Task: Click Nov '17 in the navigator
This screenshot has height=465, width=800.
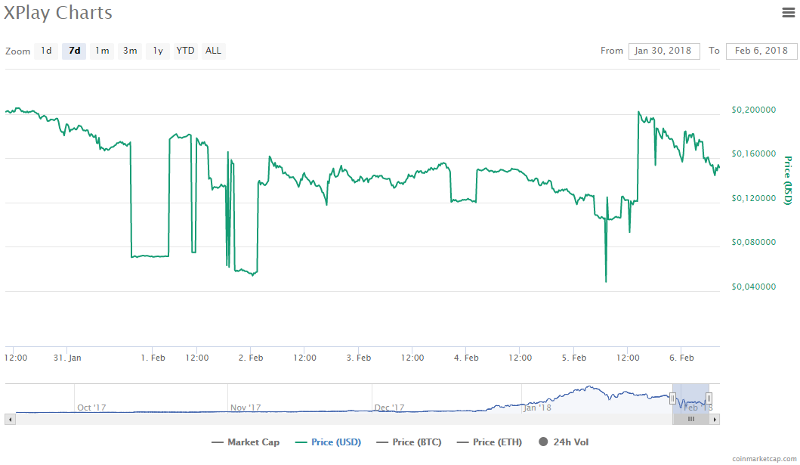Action: pos(246,408)
